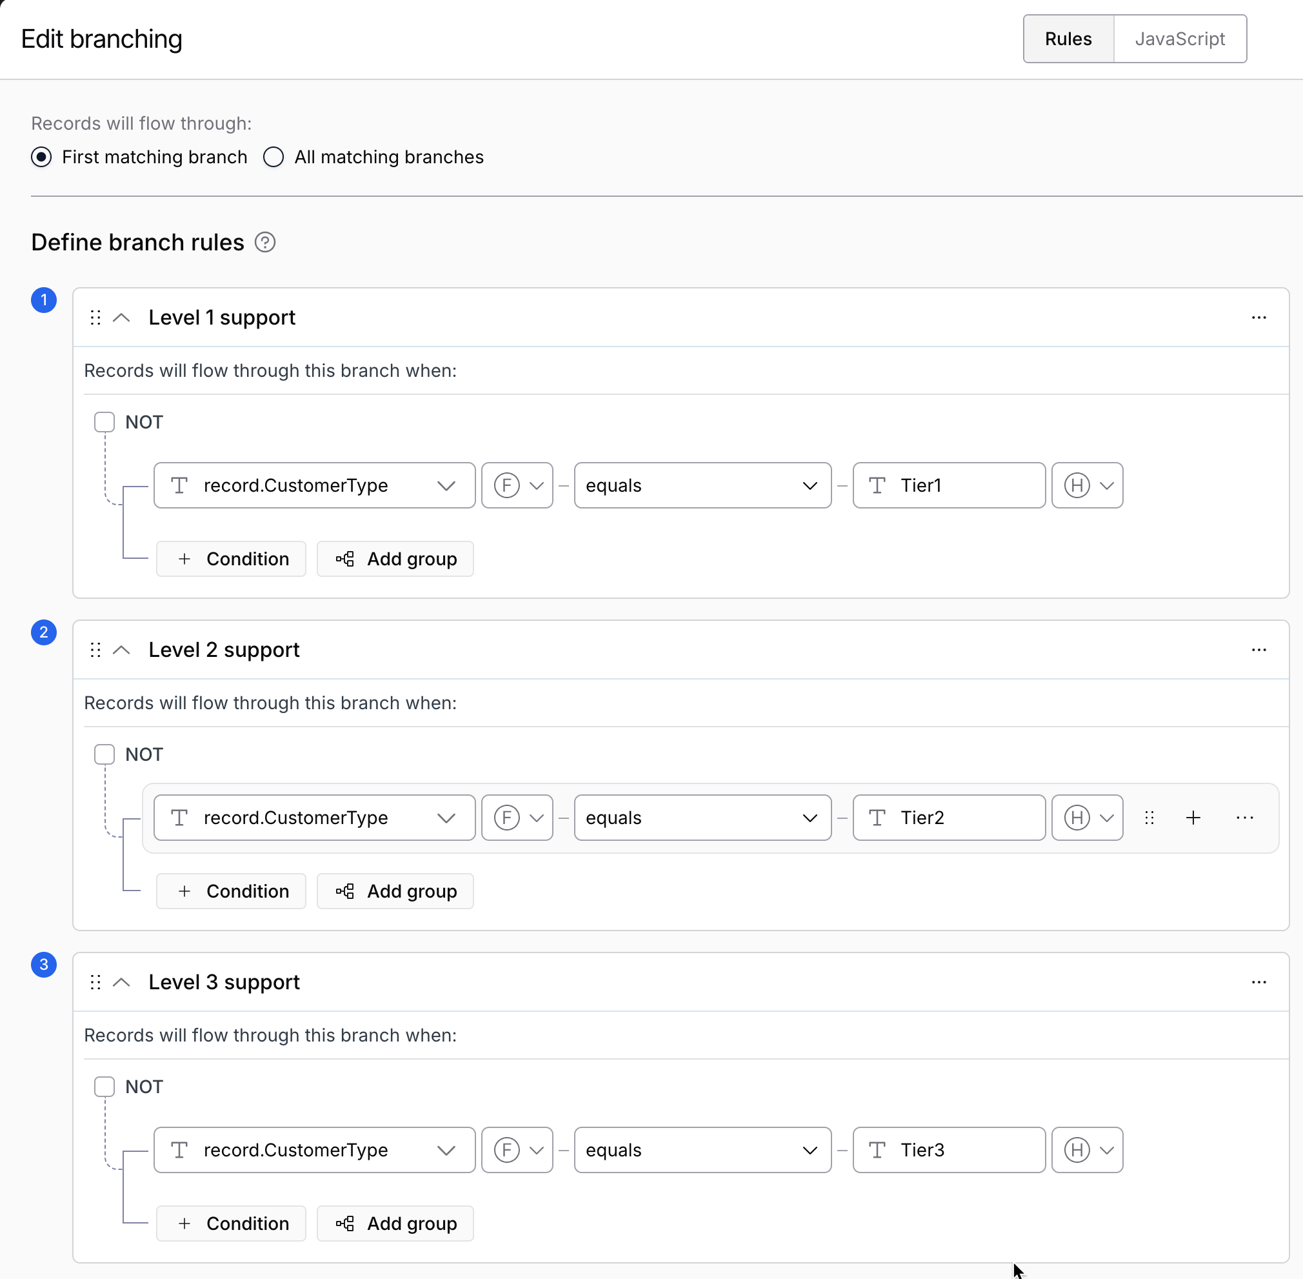Switch to the Rules tab
Screen dimensions: 1303x1279
pos(1068,39)
